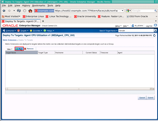
Task: Click the scroll left arrow of the table
Action: point(7,89)
